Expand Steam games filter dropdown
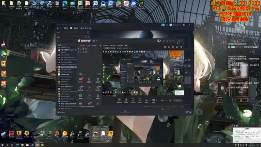Screen dimensions: 261x147 [x=83, y=37]
